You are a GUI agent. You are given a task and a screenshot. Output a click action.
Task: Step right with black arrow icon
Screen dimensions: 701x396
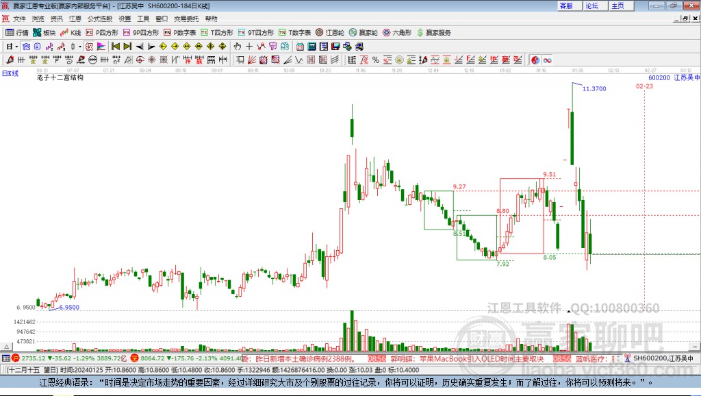tap(151, 47)
